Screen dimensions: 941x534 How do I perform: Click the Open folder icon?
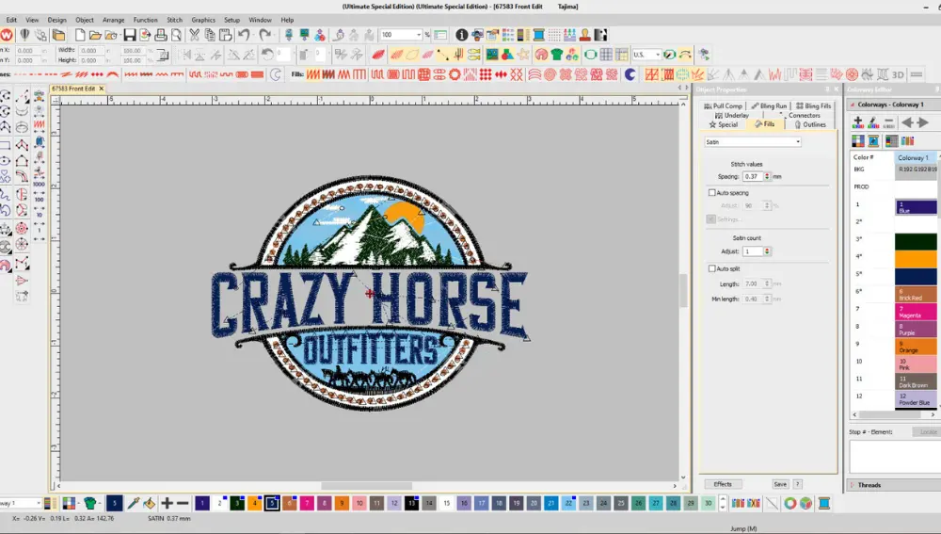[95, 36]
